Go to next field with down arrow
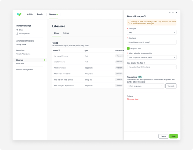This screenshot has width=193, height=150. tap(173, 12)
